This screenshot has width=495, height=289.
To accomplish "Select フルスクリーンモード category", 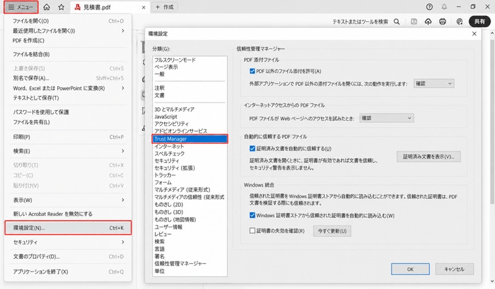I will [175, 60].
